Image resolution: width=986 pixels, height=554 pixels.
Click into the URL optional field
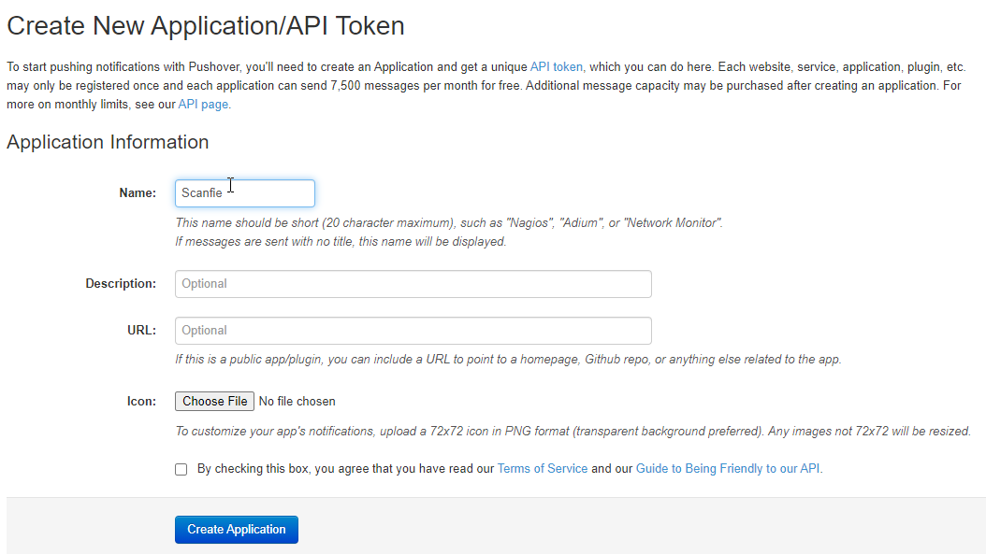[413, 331]
